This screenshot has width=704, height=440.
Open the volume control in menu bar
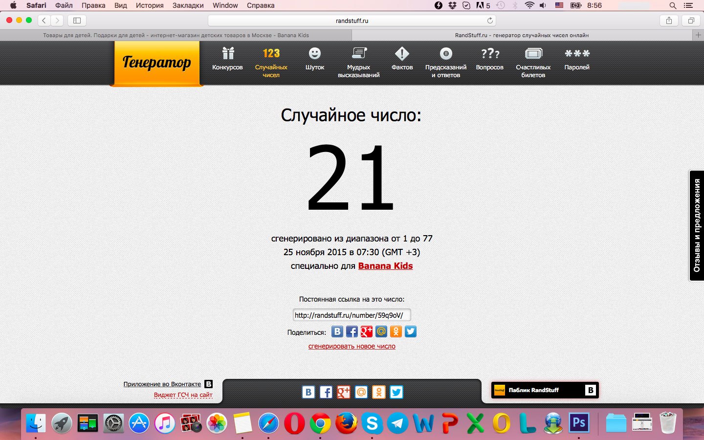543,5
